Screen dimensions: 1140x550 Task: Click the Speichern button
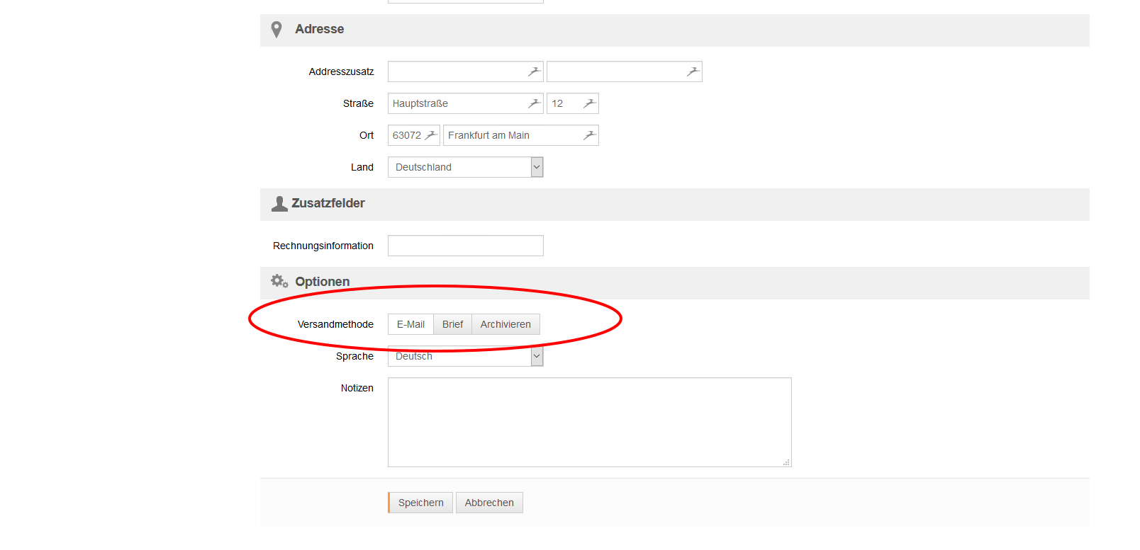coord(420,503)
